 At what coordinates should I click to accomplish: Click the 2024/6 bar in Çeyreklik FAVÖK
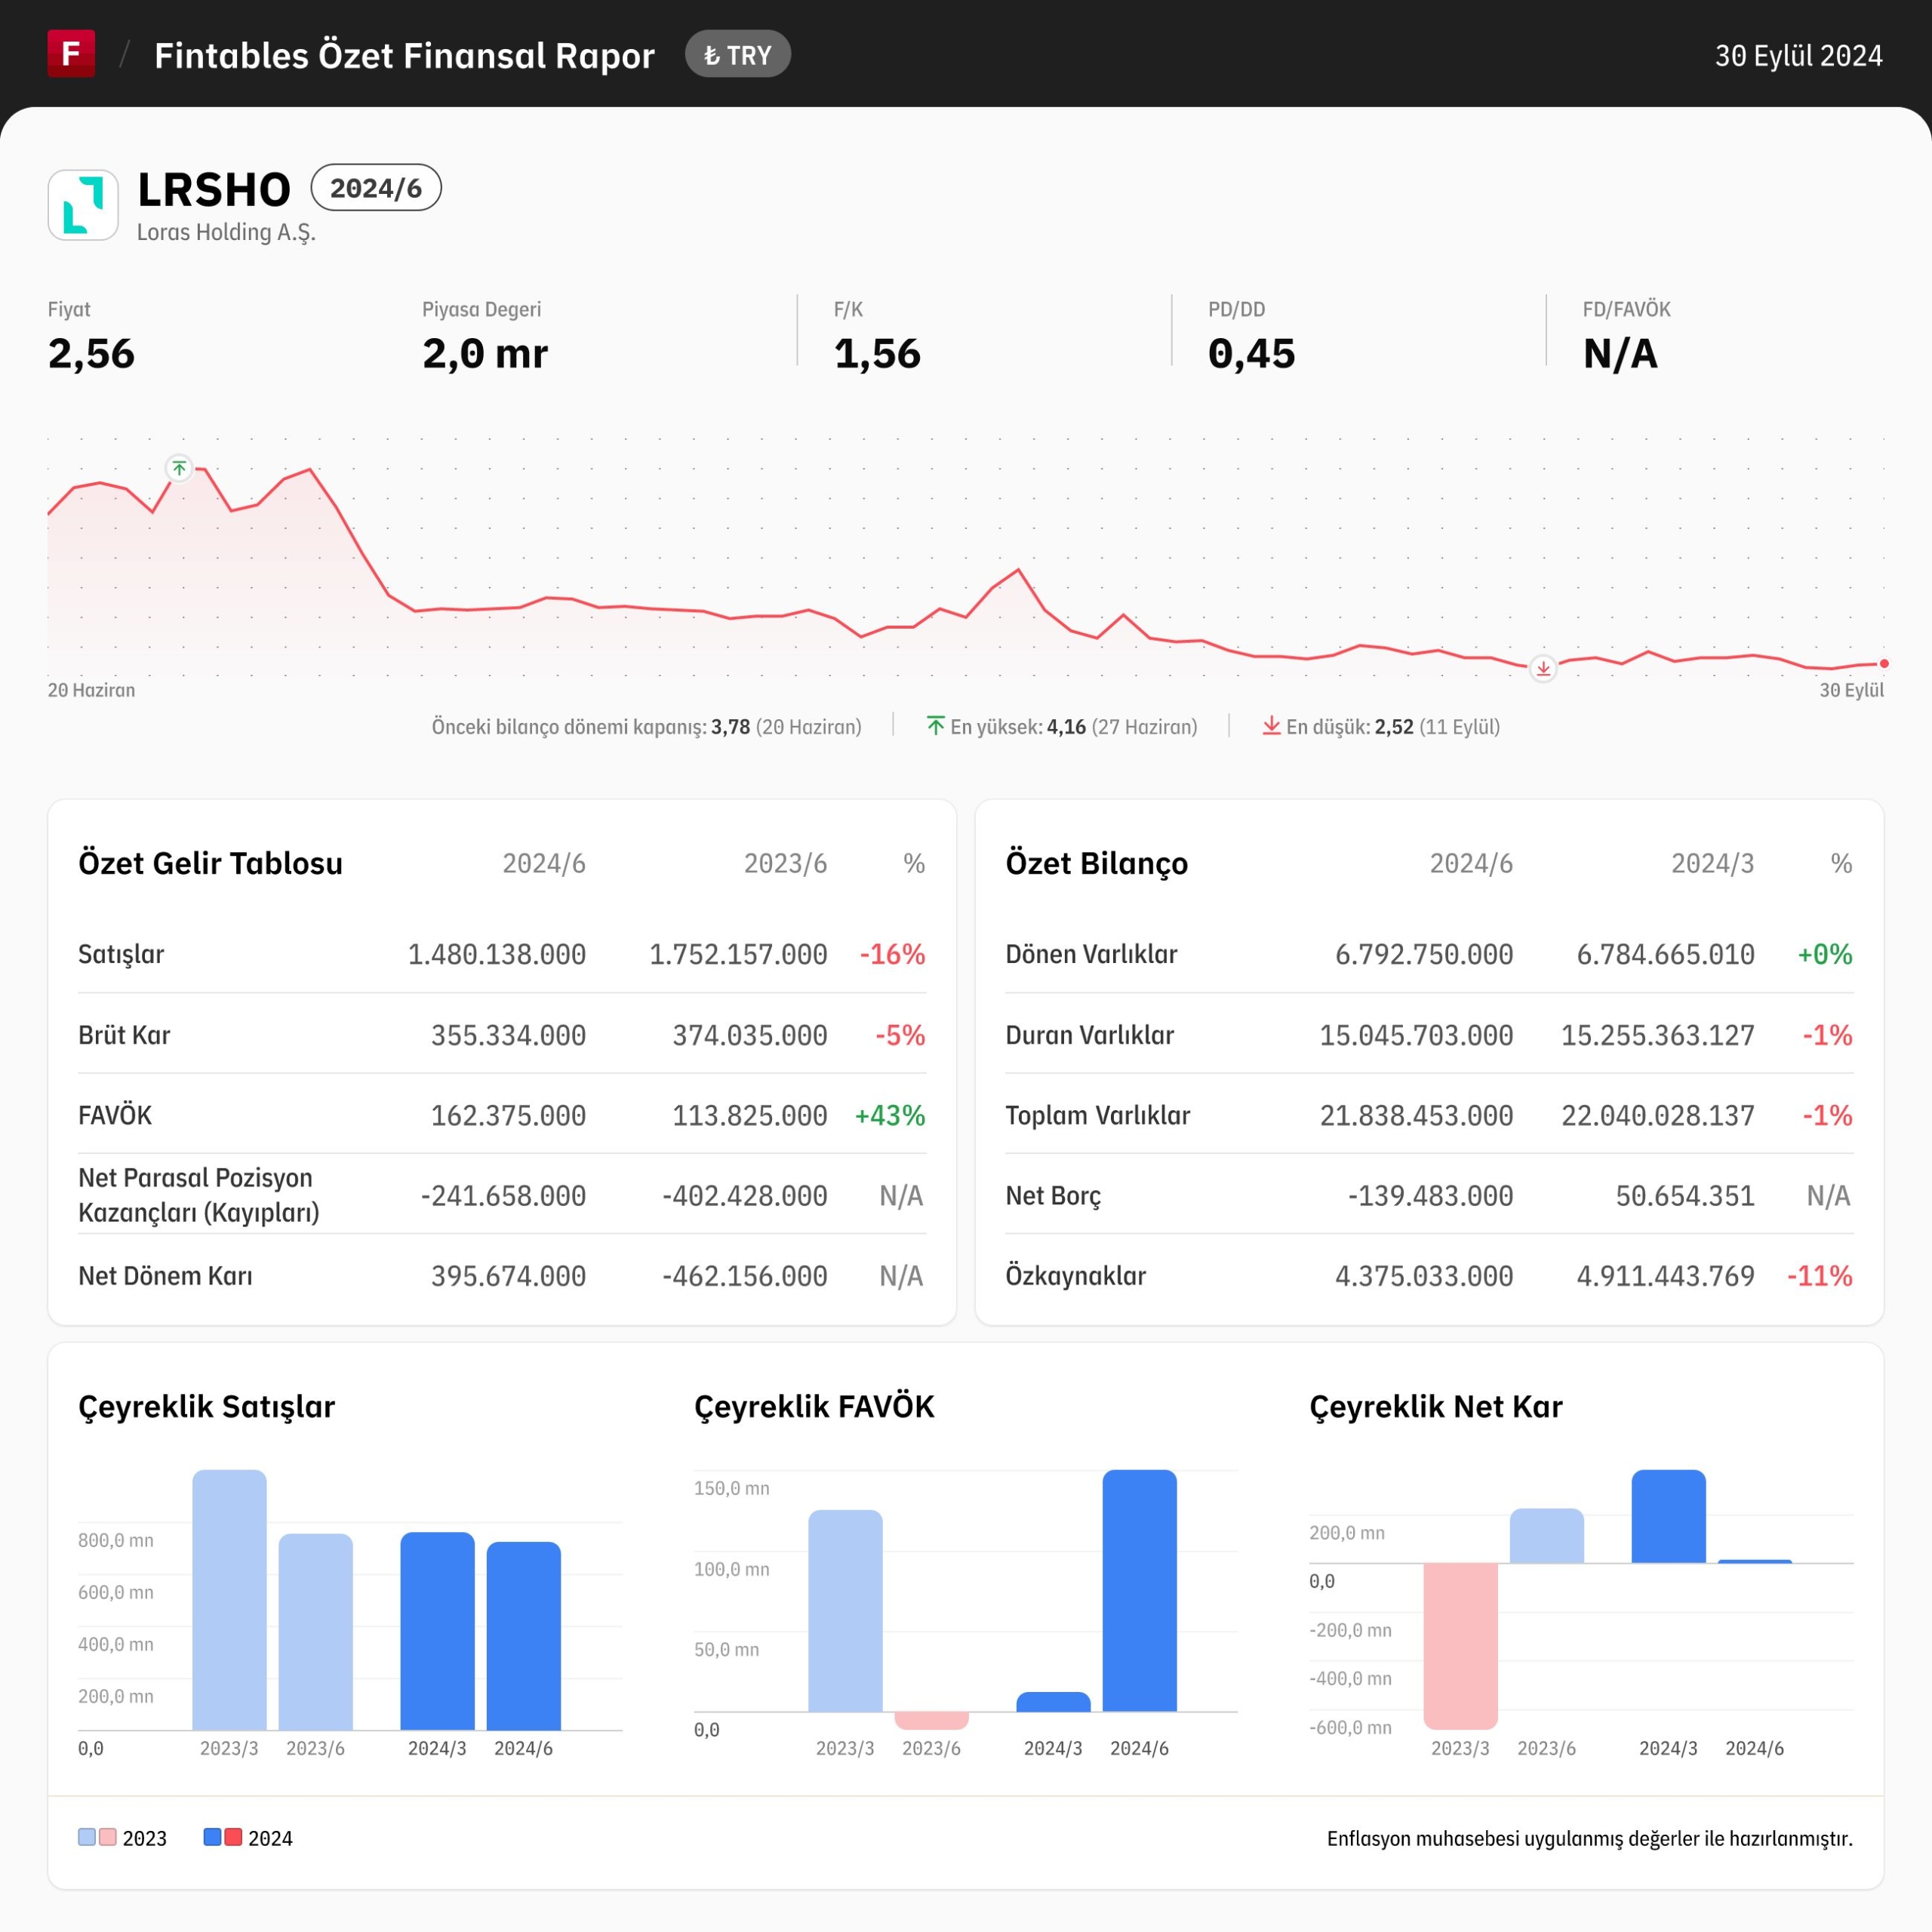1139,1591
